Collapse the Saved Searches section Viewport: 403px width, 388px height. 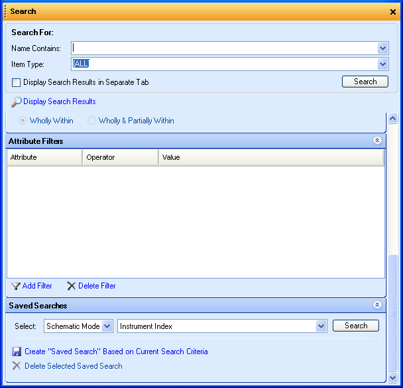tap(377, 305)
